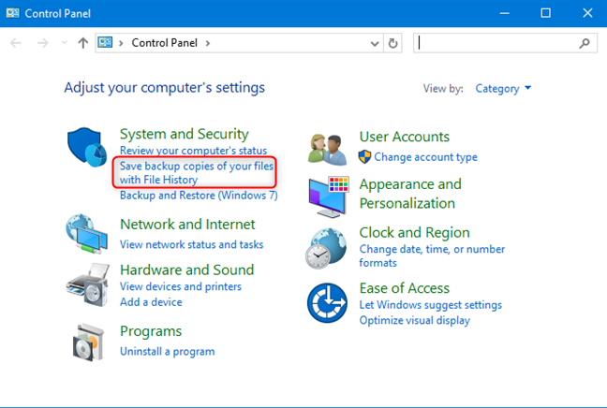Select the Control Panel breadcrumb
This screenshot has height=408, width=607.
165,42
